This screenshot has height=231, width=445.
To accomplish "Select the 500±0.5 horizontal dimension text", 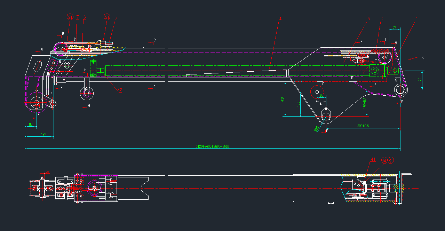I will click(363, 126).
